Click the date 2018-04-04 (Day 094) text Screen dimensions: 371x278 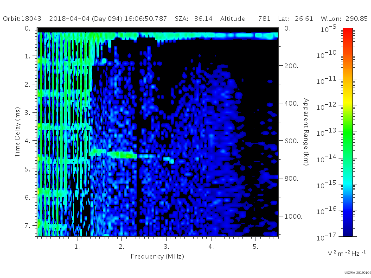86,19
